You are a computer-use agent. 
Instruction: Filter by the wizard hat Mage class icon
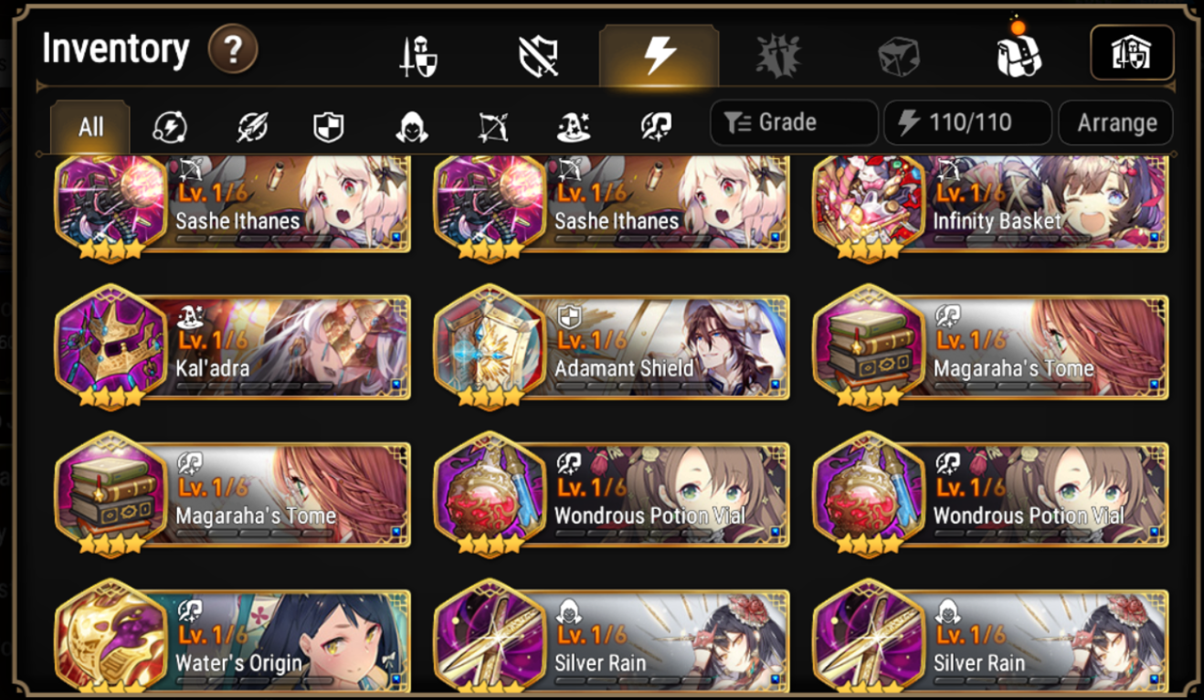pos(574,127)
